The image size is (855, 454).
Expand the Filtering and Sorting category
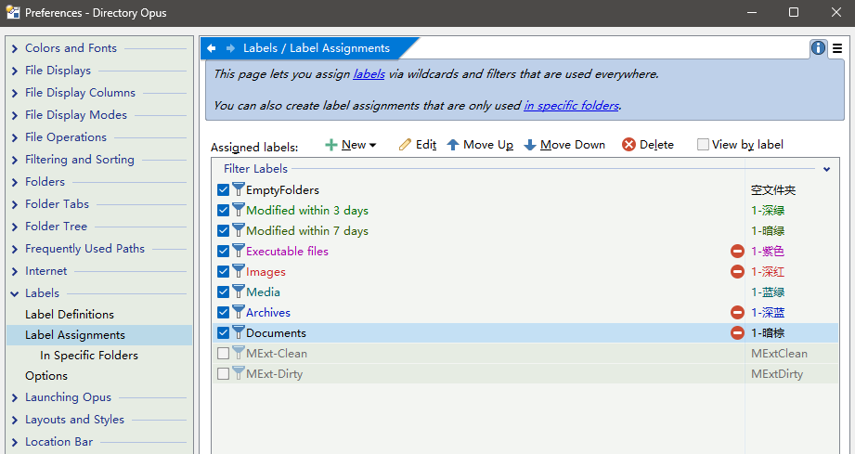[x=15, y=161]
